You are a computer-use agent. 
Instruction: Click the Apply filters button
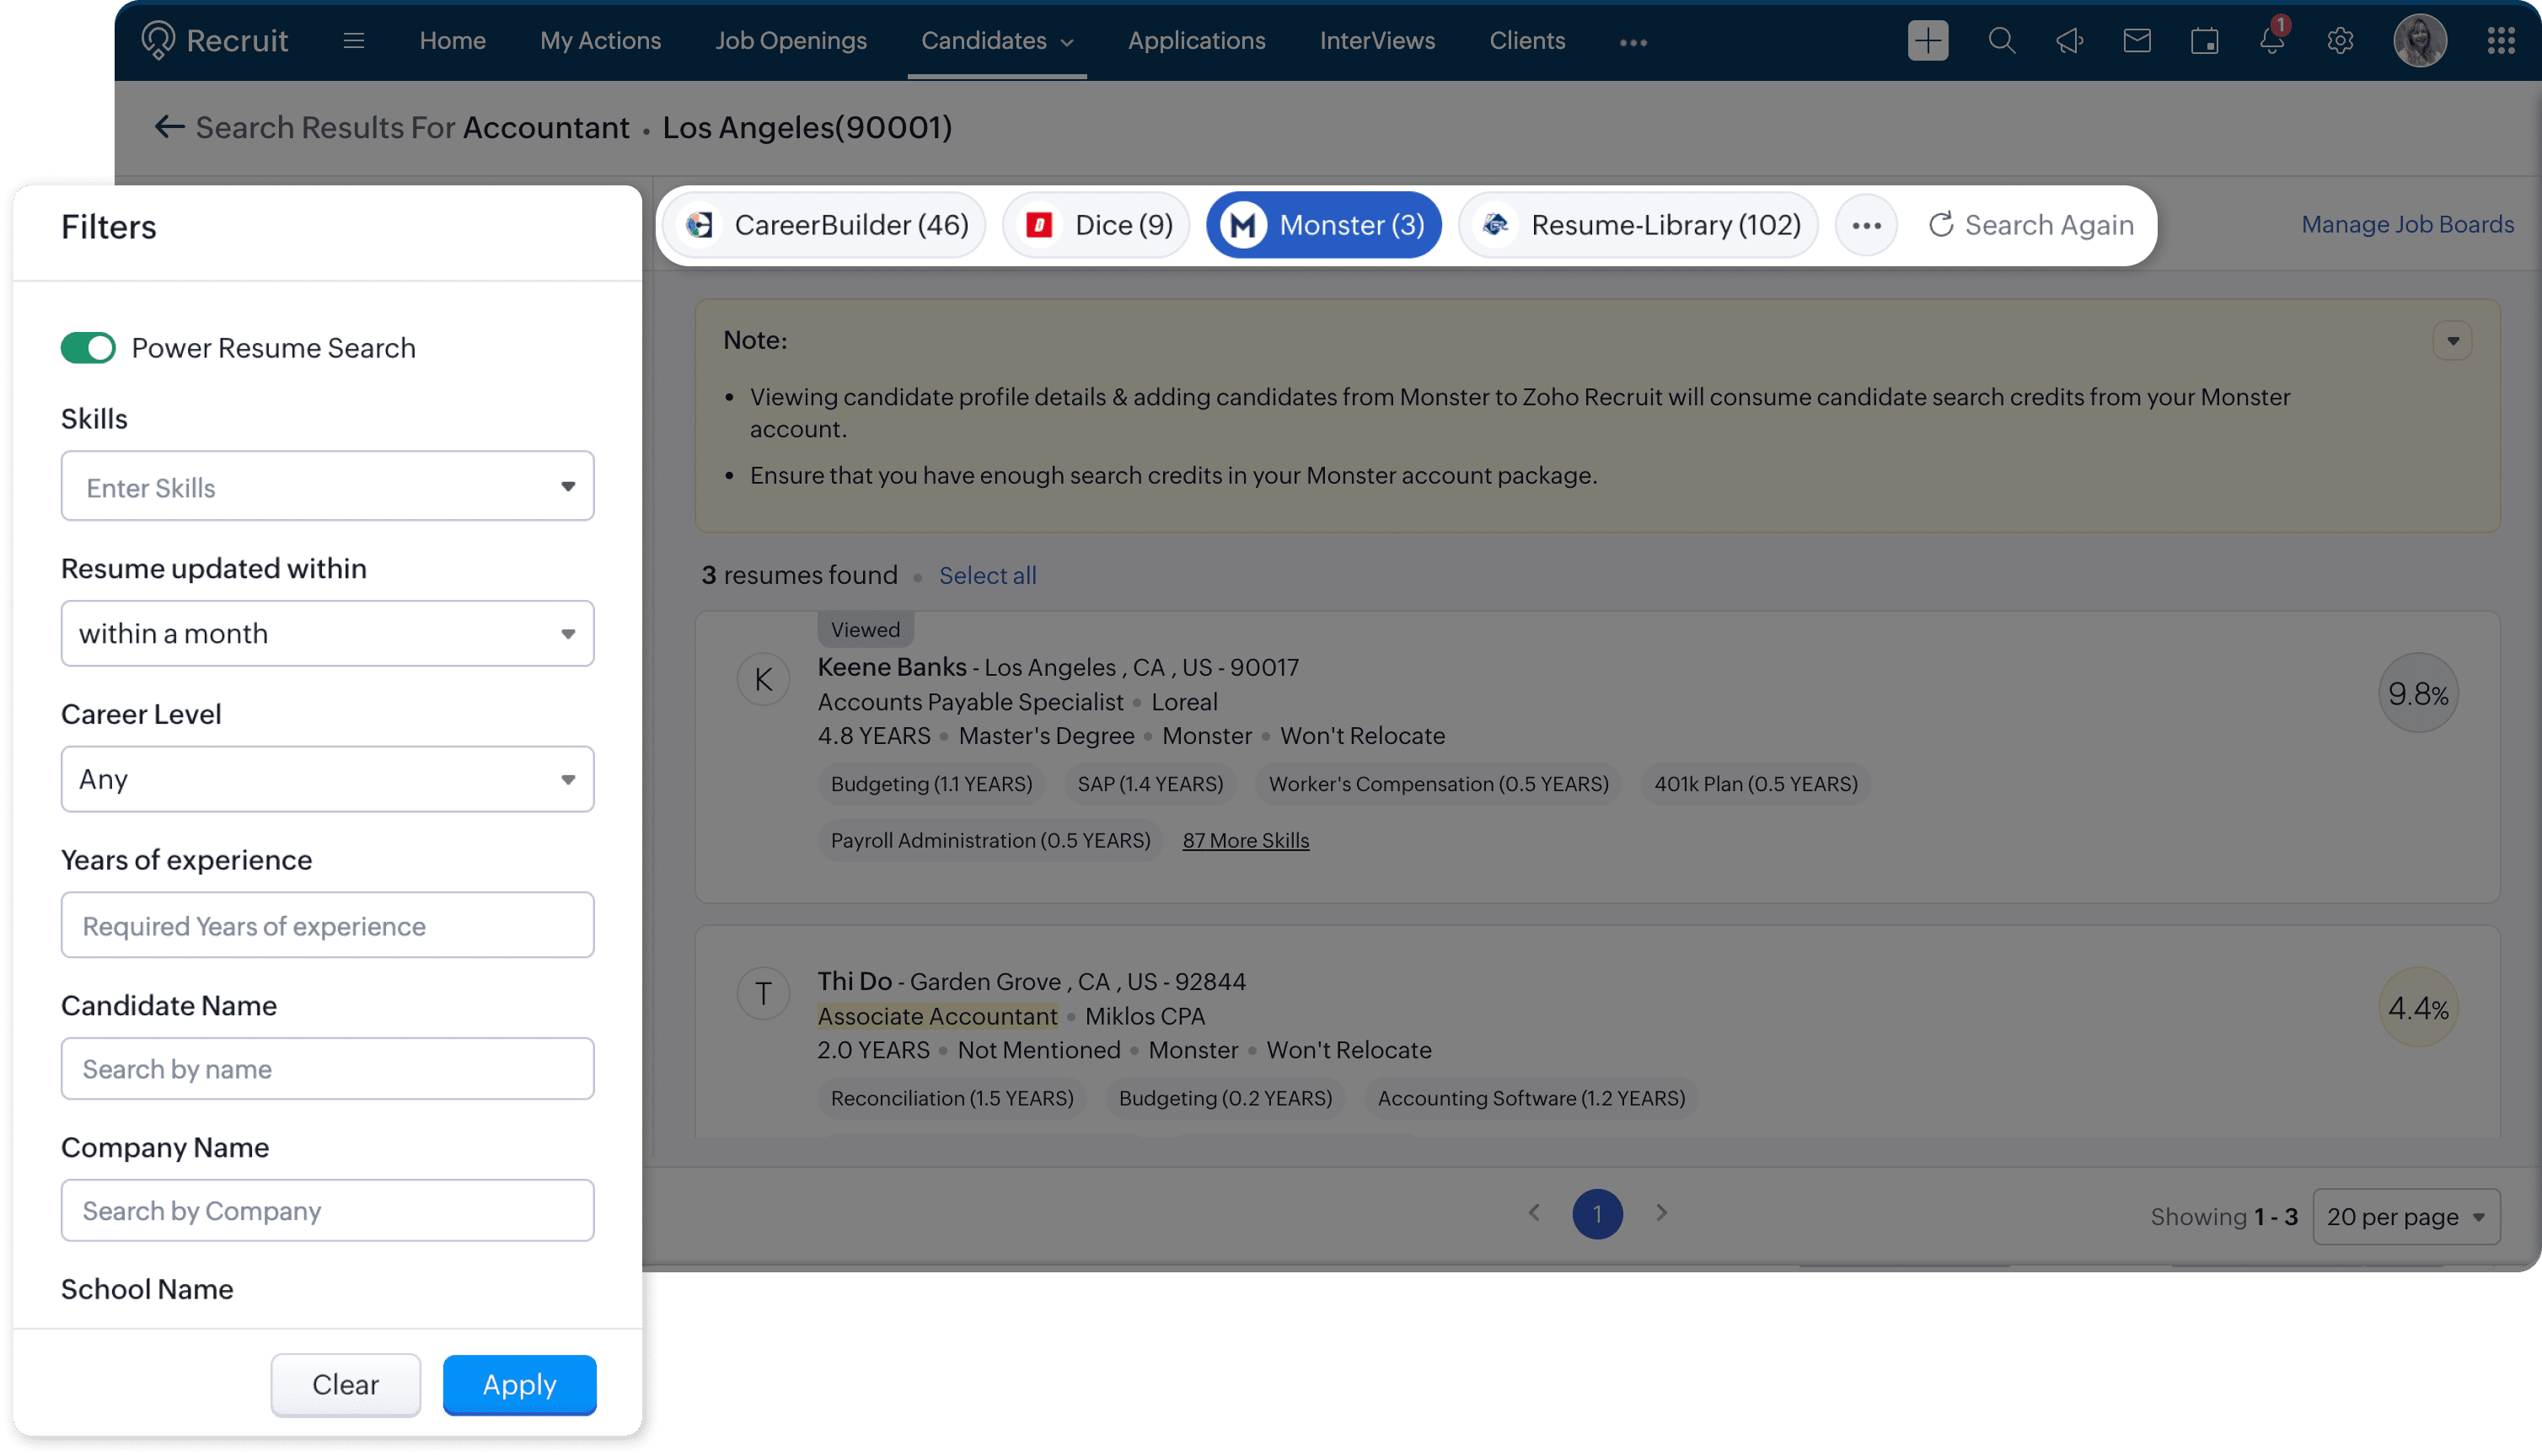coord(519,1384)
